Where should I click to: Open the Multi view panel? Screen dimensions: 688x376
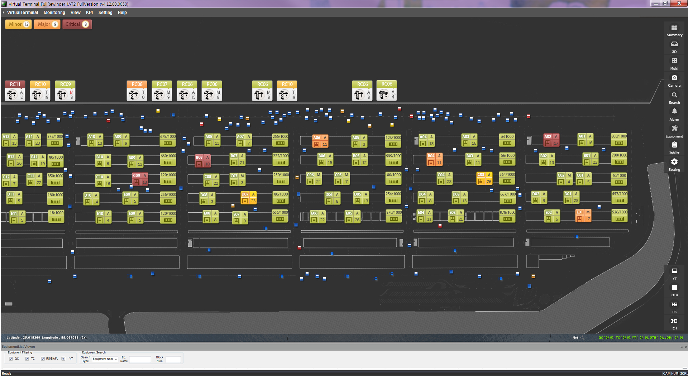click(x=674, y=63)
